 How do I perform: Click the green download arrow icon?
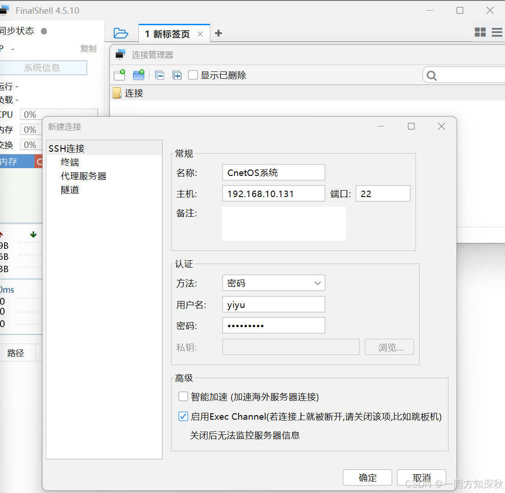(33, 235)
